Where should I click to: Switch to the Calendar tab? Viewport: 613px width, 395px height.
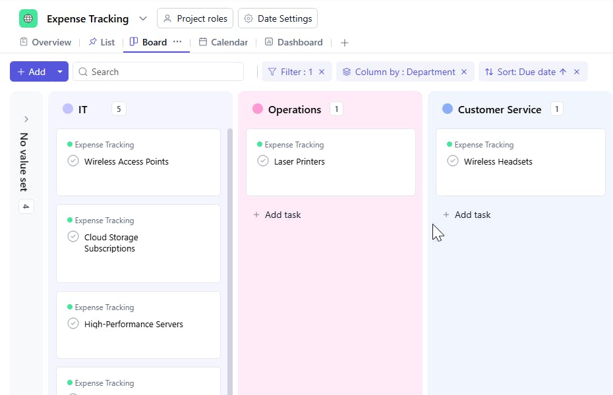[x=223, y=42]
